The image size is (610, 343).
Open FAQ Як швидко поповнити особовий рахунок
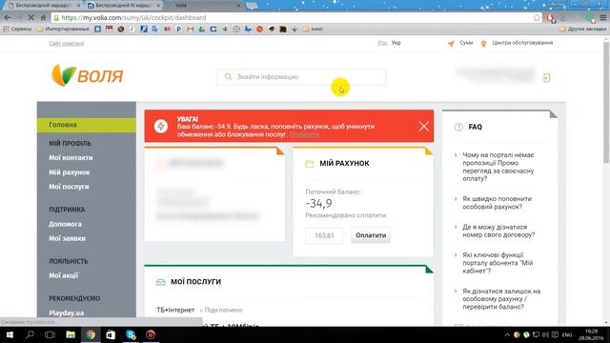point(498,203)
